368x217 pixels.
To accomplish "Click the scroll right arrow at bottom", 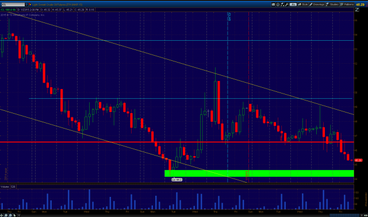I will 362,215.
